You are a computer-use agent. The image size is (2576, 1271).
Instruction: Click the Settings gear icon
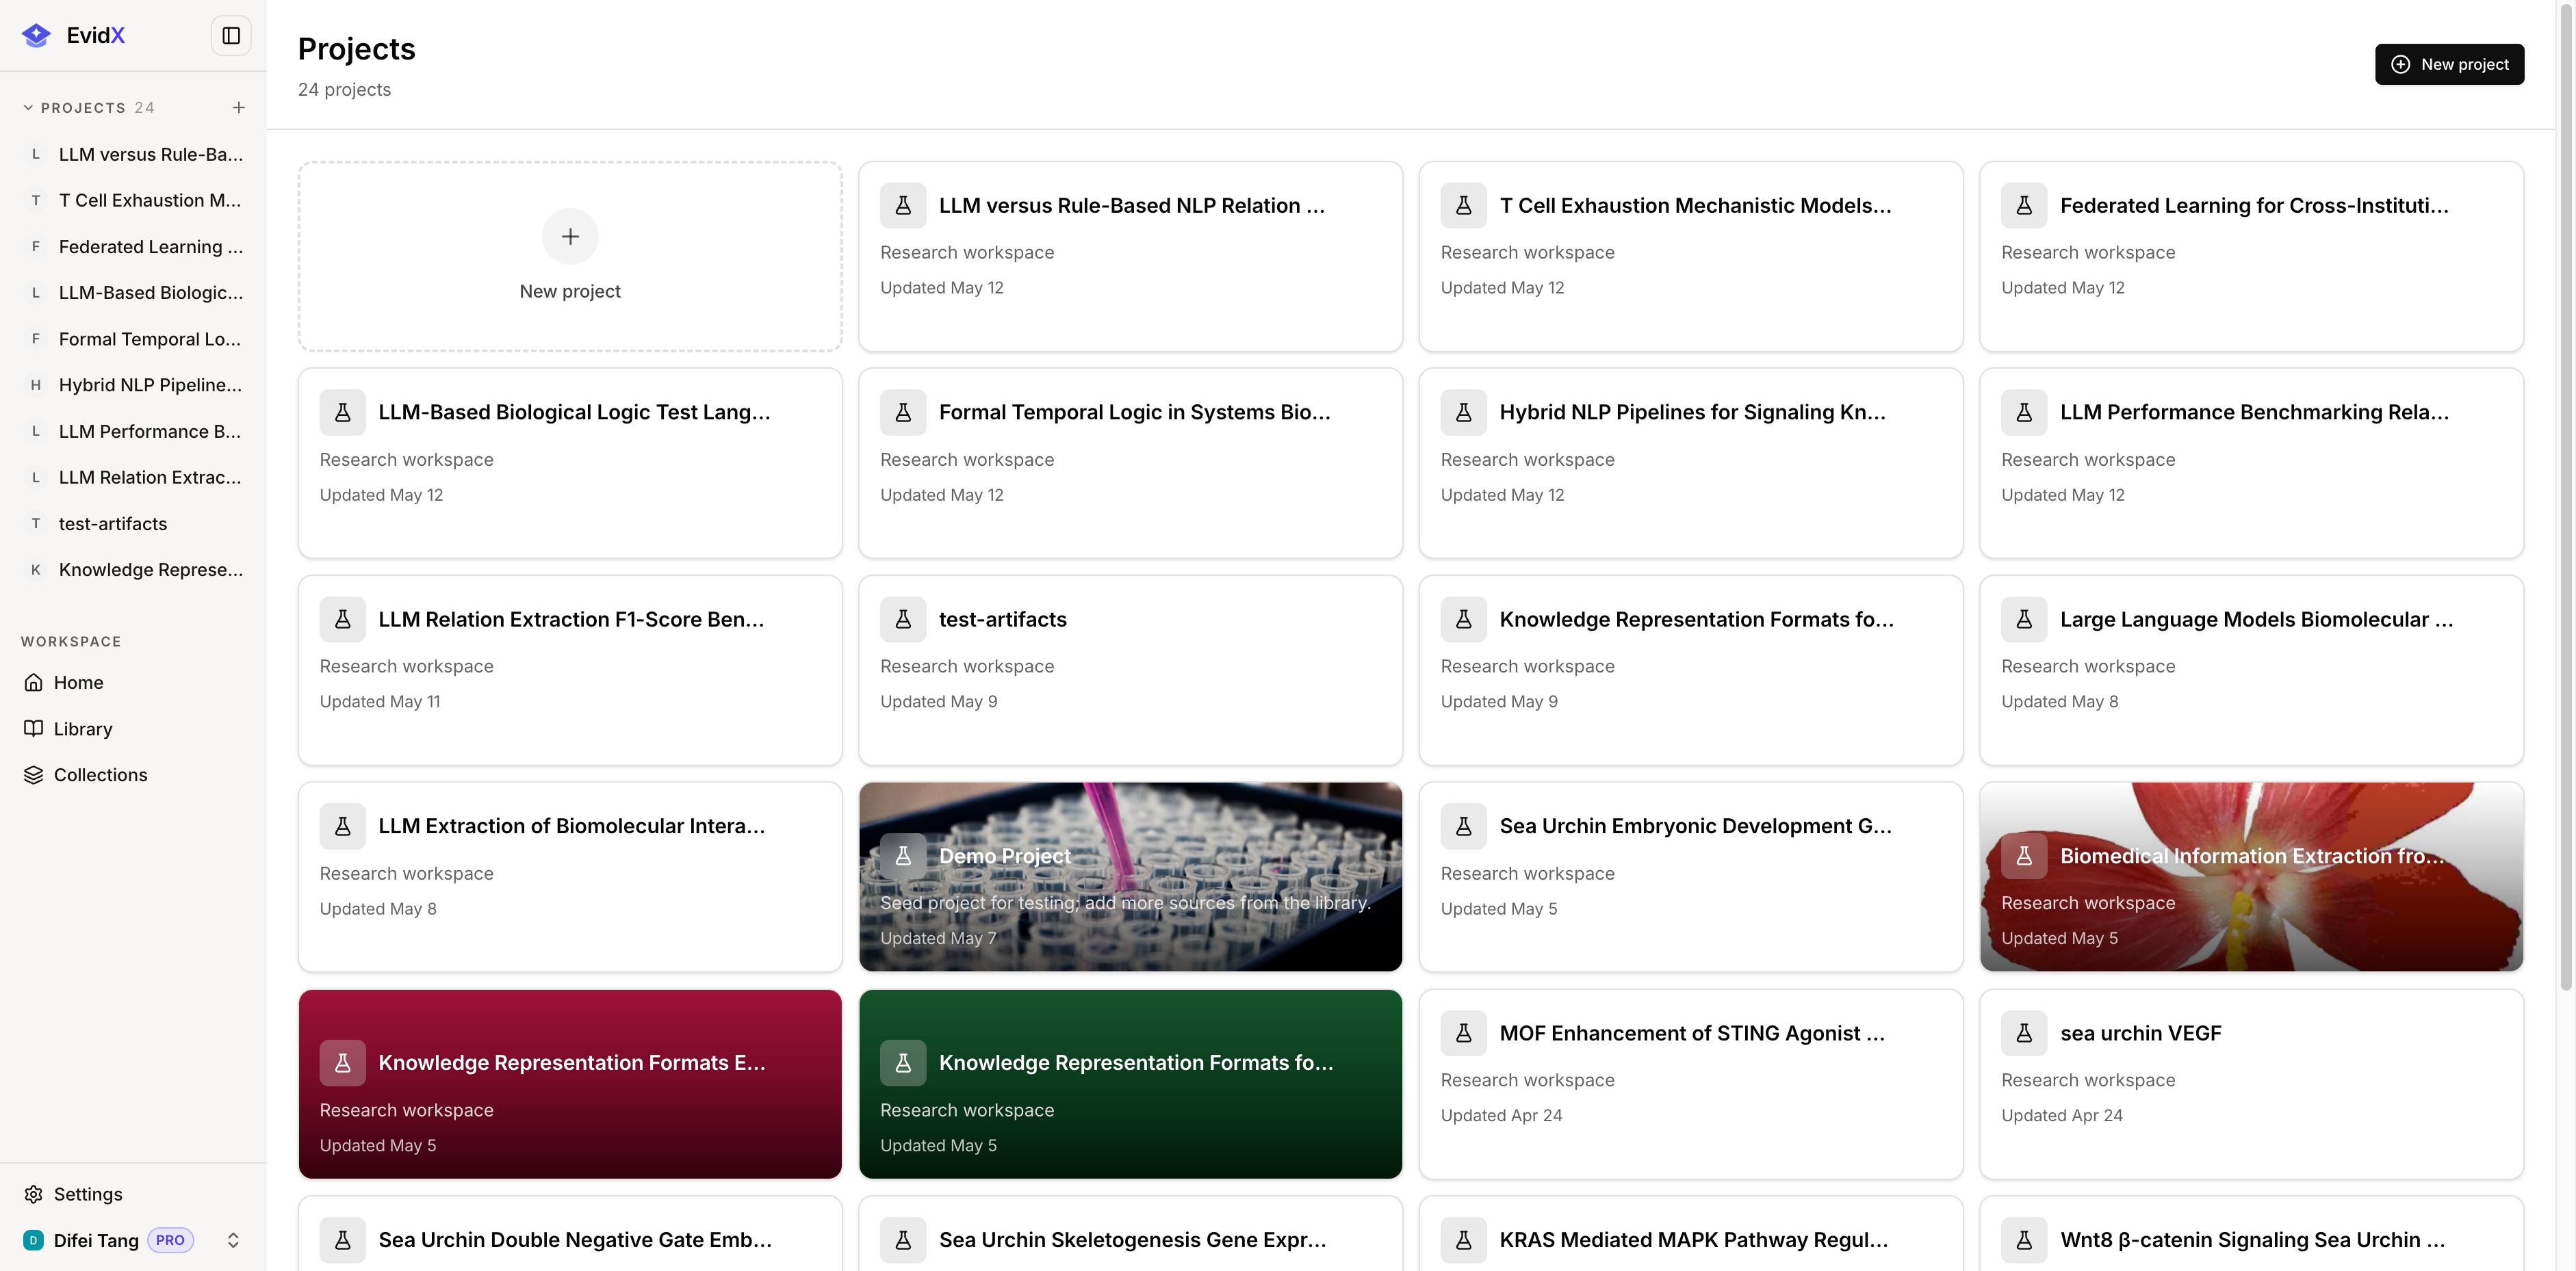tap(33, 1194)
